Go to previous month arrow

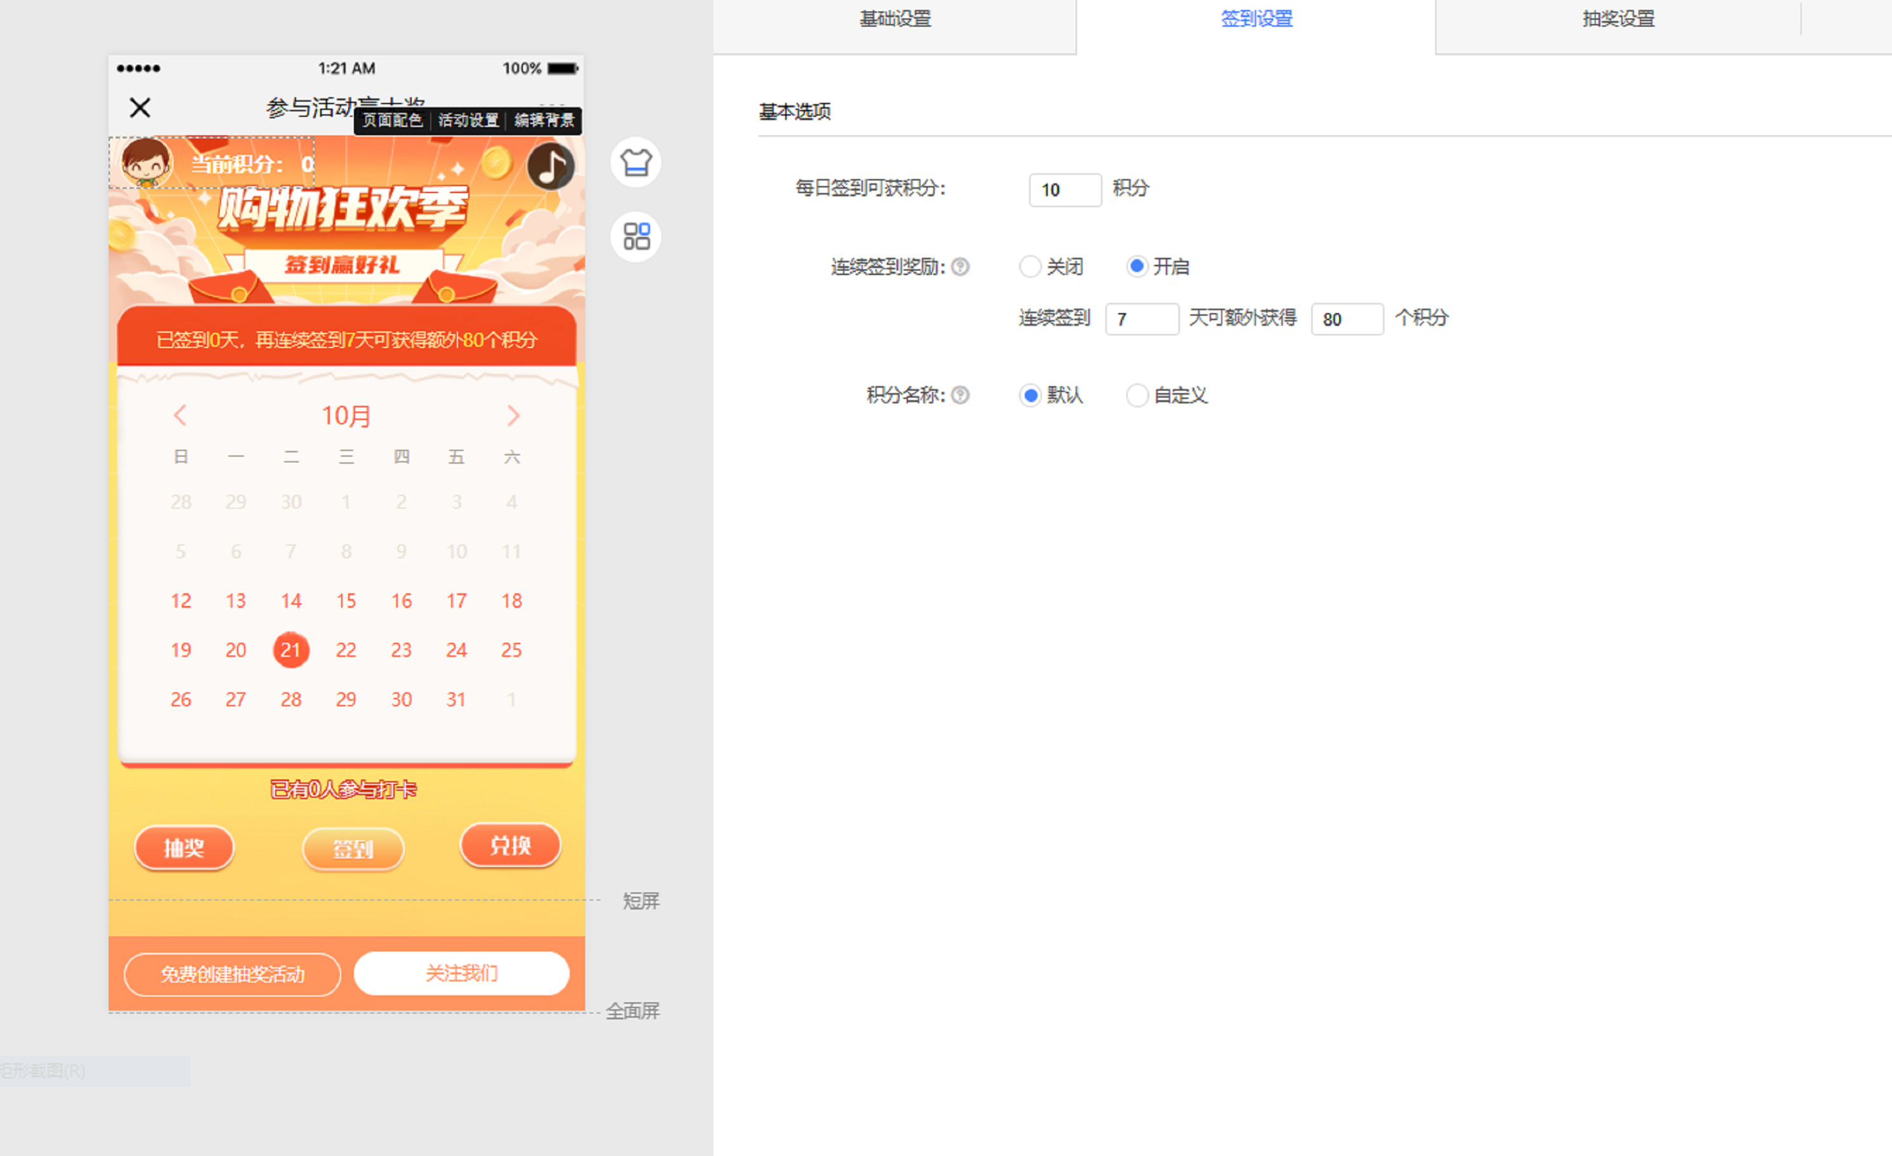click(x=180, y=416)
